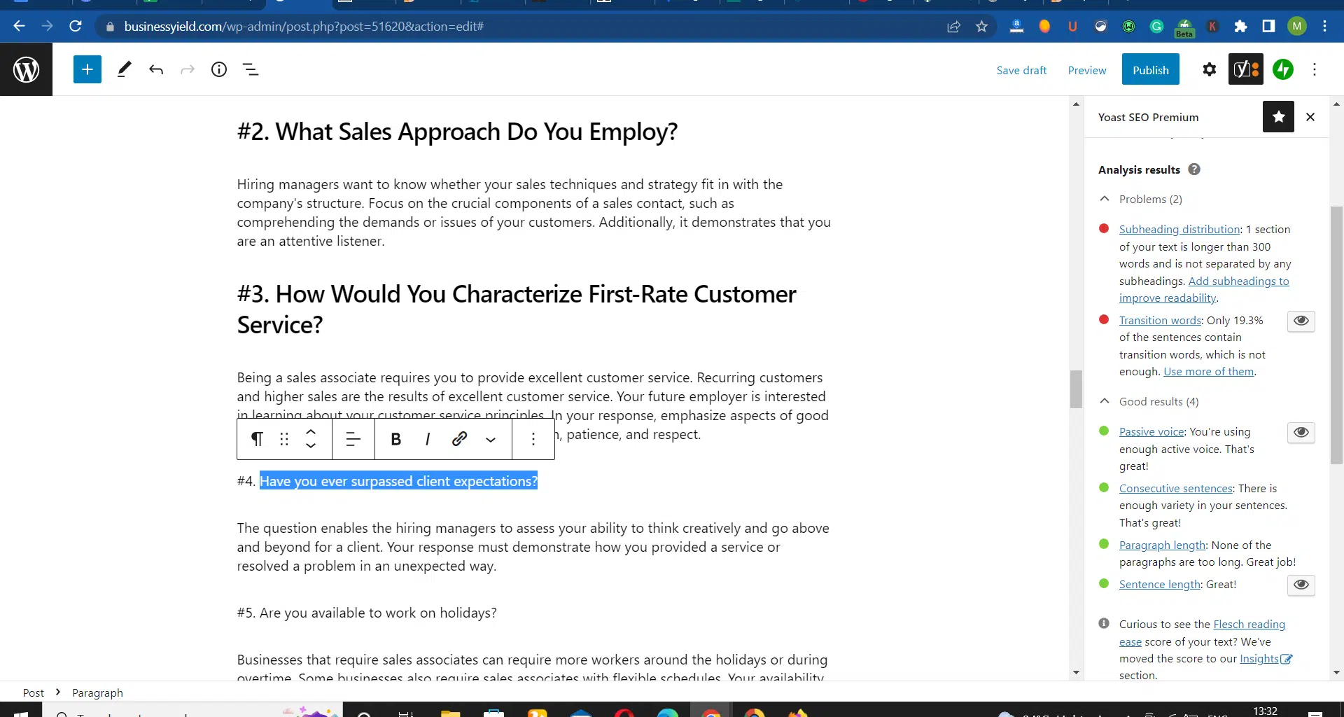The image size is (1344, 717).
Task: Undo the last edit
Action: (x=156, y=69)
